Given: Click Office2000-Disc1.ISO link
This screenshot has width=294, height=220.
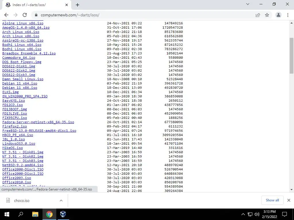Looking at the screenshot, I should point(23,170).
